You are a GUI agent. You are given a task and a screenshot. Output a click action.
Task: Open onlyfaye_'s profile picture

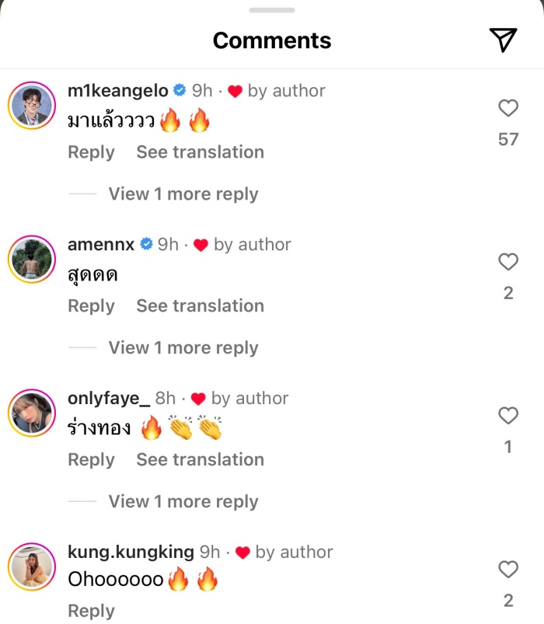[x=32, y=413]
